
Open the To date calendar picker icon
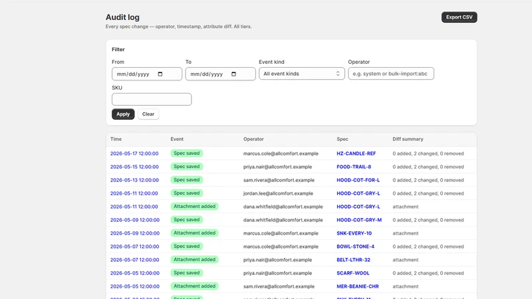point(233,74)
